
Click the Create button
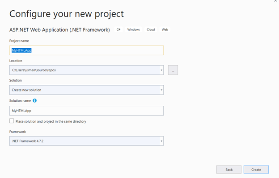256,170
